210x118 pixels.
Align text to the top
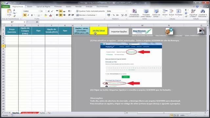click(x=57, y=11)
